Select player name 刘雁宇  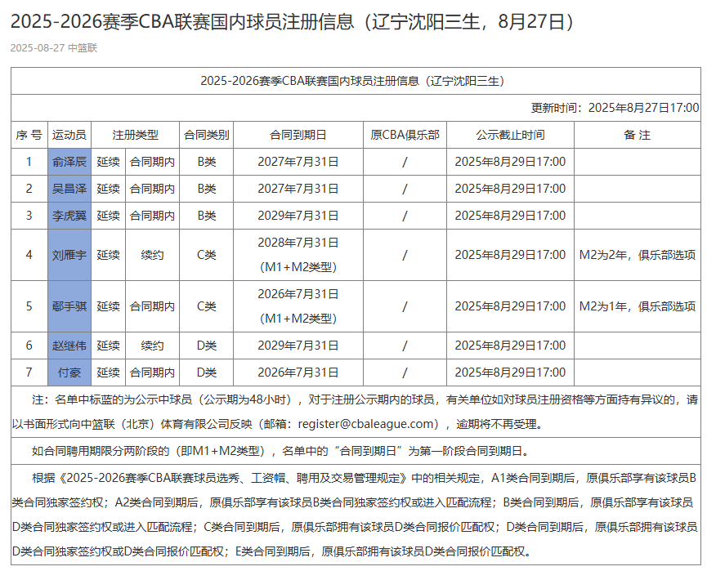[69, 255]
